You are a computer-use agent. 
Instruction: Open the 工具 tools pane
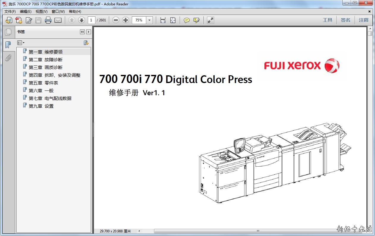327,20
